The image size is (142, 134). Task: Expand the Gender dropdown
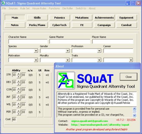point(68,51)
